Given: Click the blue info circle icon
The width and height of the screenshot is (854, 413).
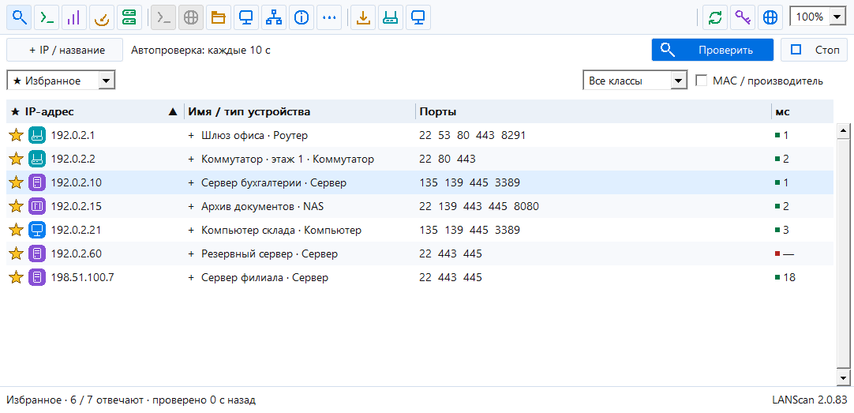Looking at the screenshot, I should tap(302, 17).
